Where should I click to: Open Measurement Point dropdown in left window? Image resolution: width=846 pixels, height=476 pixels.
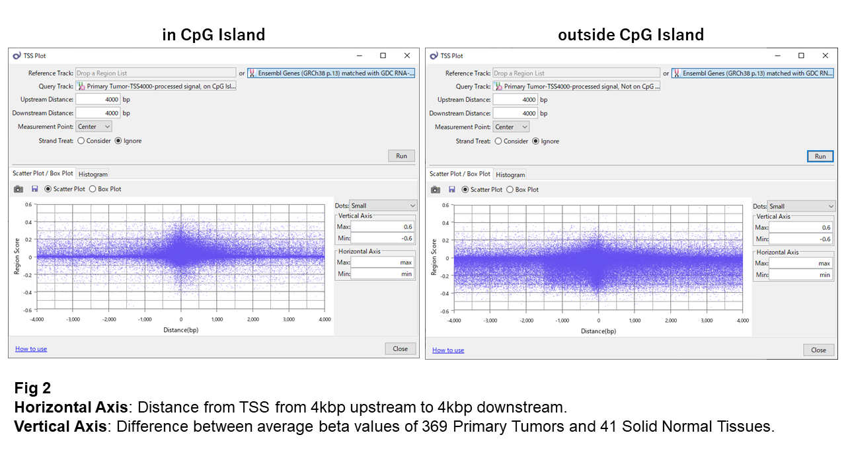click(x=93, y=126)
